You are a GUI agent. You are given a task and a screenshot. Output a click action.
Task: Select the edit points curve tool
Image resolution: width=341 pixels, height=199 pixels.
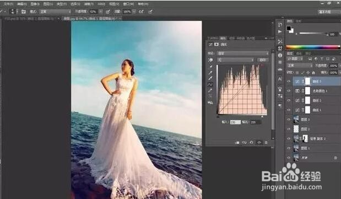[x=210, y=84]
